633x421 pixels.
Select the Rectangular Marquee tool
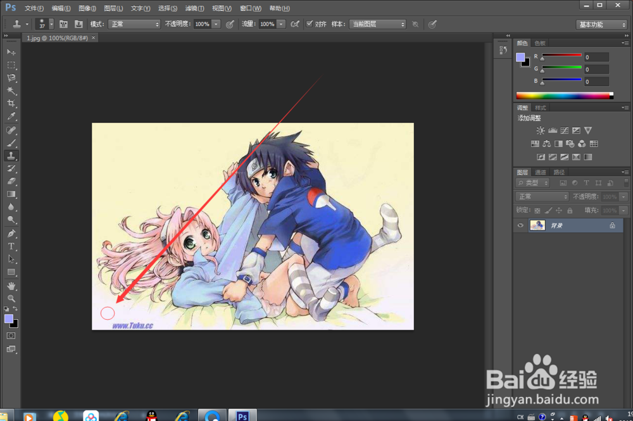pos(11,65)
